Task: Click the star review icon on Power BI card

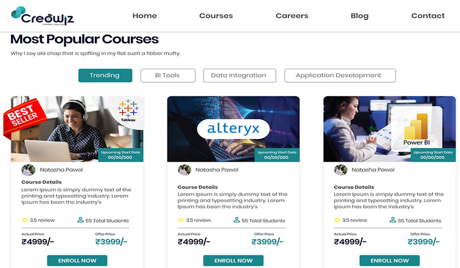Action: (x=337, y=220)
